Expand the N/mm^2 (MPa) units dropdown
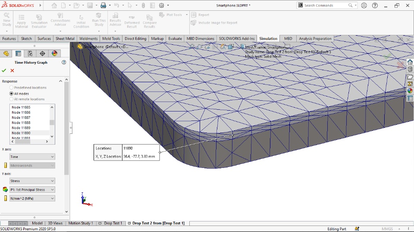 click(x=32, y=198)
